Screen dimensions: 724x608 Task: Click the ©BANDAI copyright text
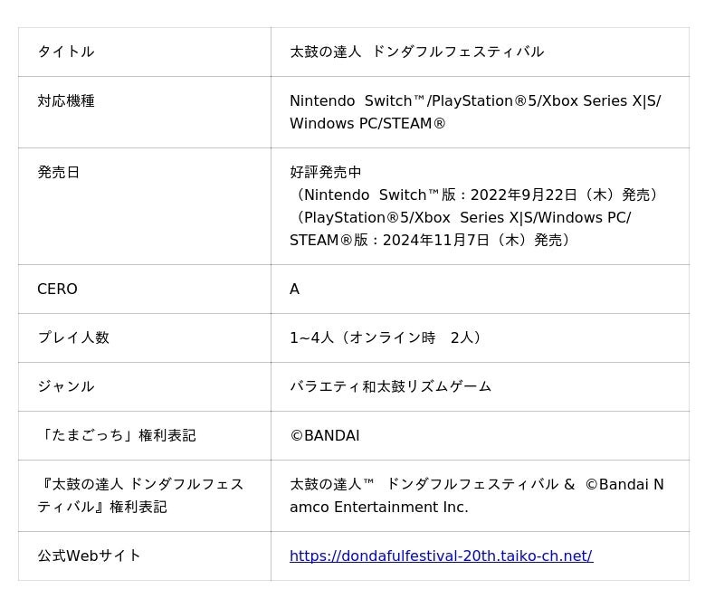point(324,435)
